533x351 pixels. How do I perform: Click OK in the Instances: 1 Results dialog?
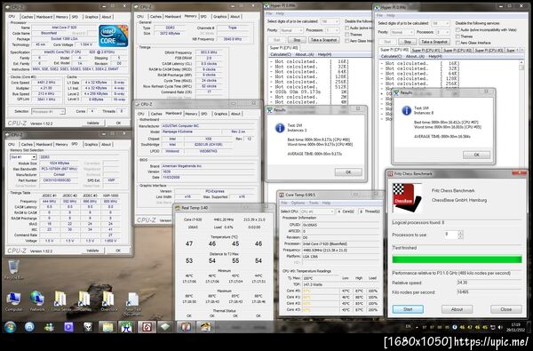(348, 172)
